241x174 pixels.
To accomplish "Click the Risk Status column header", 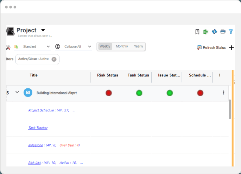I will 108,75.
